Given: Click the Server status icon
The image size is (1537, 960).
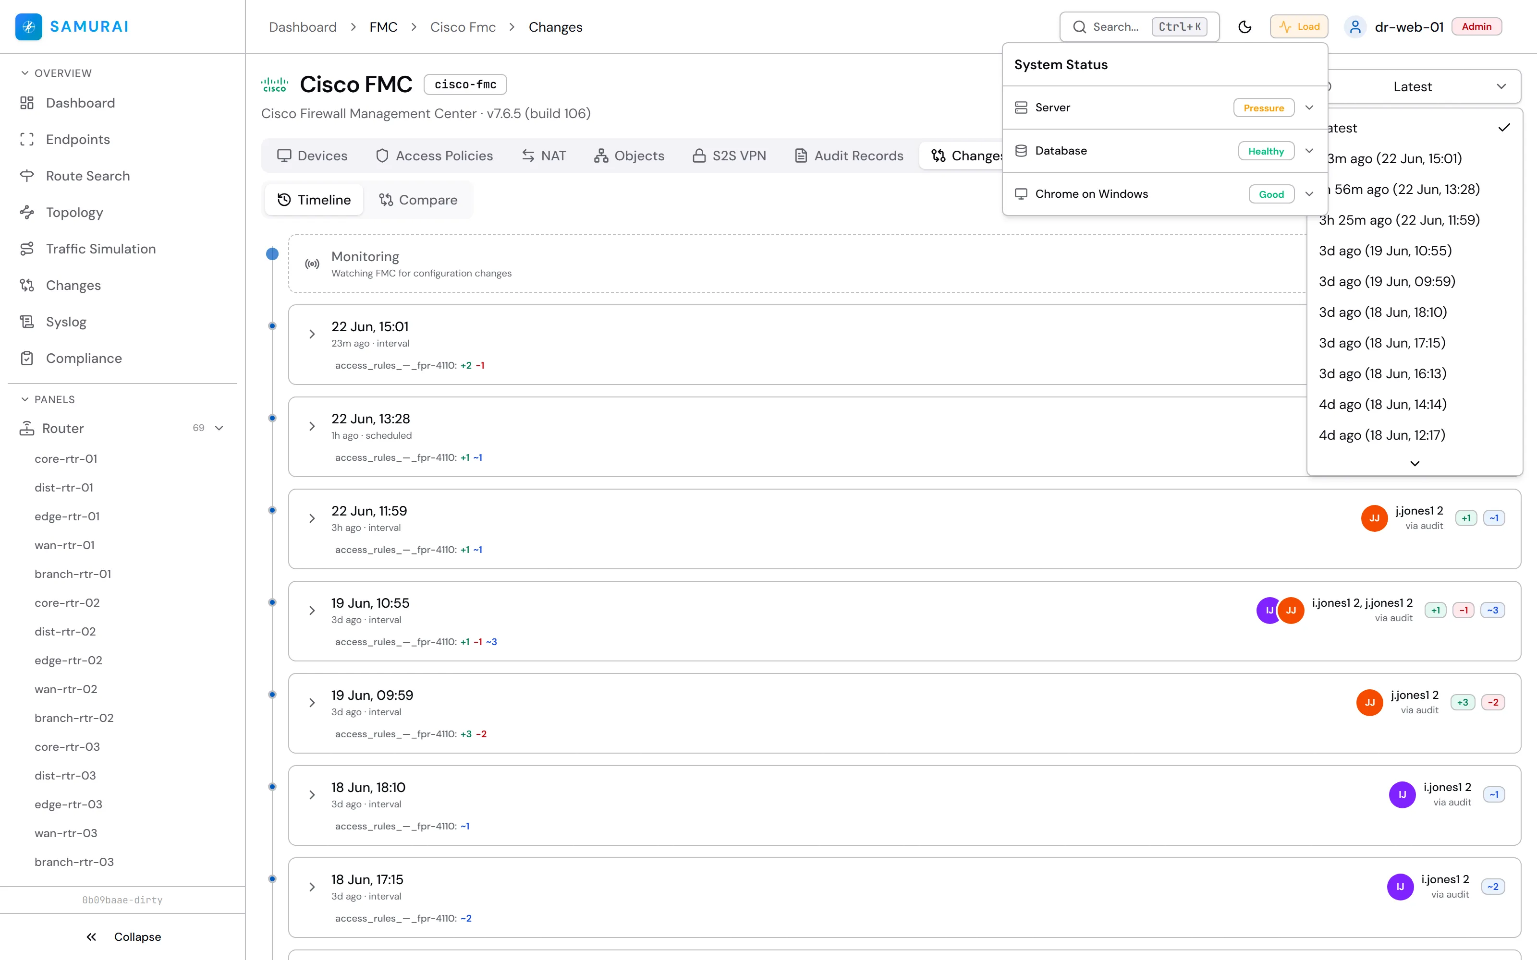Looking at the screenshot, I should tap(1021, 108).
